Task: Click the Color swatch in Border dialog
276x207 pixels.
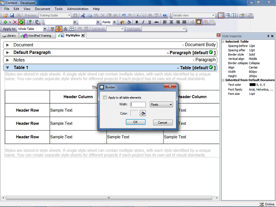Action: pos(134,113)
